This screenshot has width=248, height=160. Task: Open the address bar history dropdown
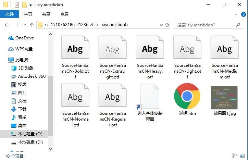pos(161,25)
